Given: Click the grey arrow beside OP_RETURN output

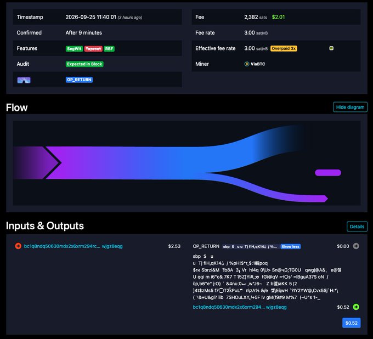Looking at the screenshot, I should pyautogui.click(x=356, y=246).
